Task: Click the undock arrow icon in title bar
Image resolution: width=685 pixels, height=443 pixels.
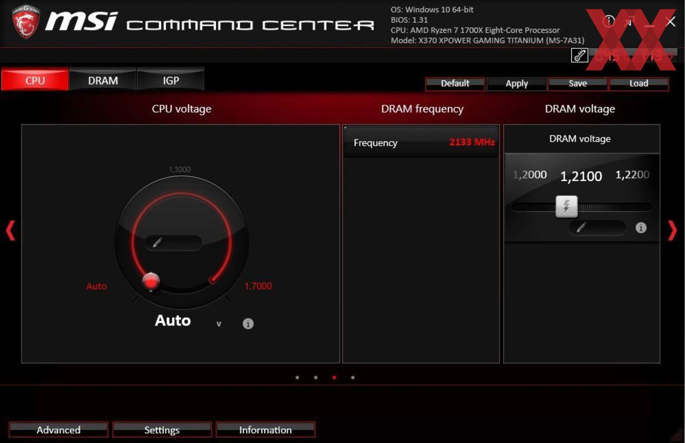Action: [x=629, y=21]
